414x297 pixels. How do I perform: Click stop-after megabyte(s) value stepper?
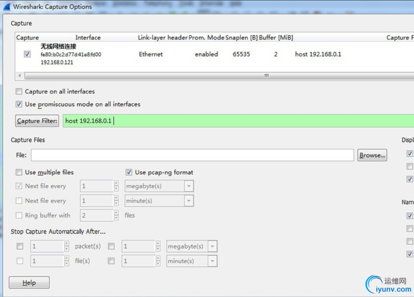(x=158, y=246)
